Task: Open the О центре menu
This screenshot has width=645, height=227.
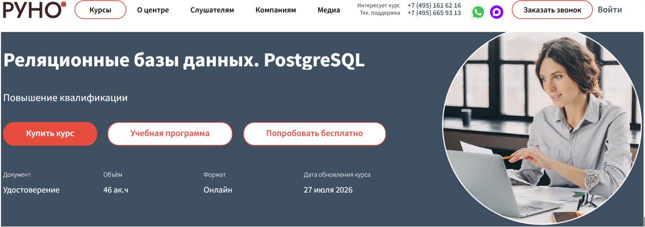Action: pyautogui.click(x=153, y=10)
